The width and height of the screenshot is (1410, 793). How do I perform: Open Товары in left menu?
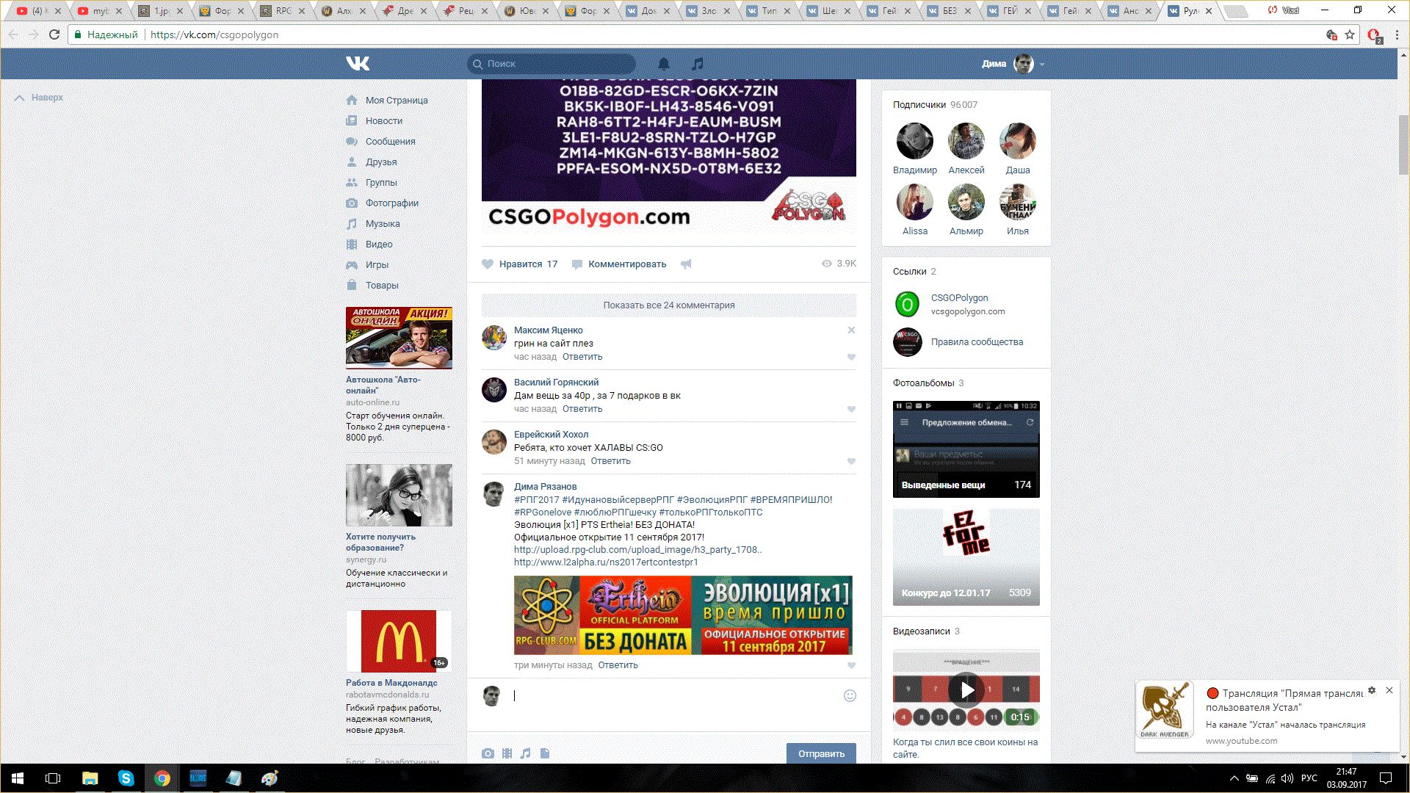coord(382,286)
